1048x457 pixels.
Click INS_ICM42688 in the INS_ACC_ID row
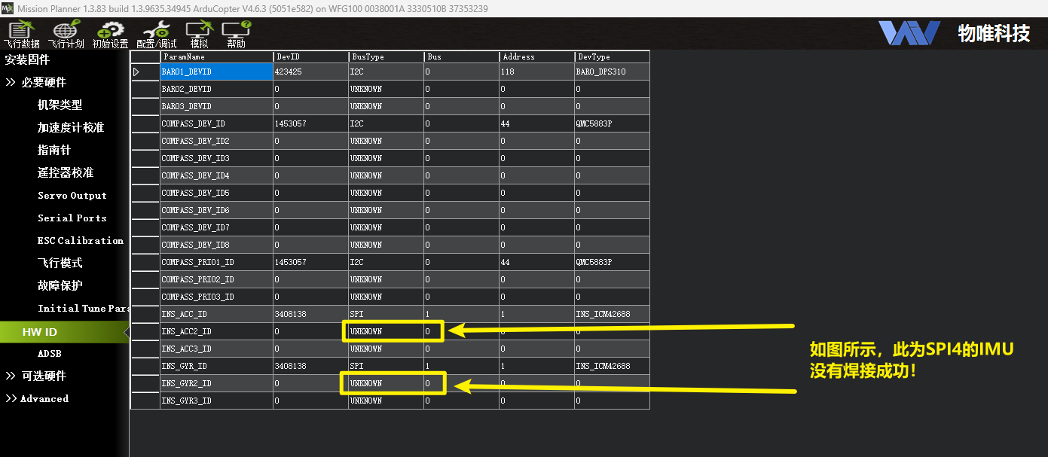(x=612, y=314)
